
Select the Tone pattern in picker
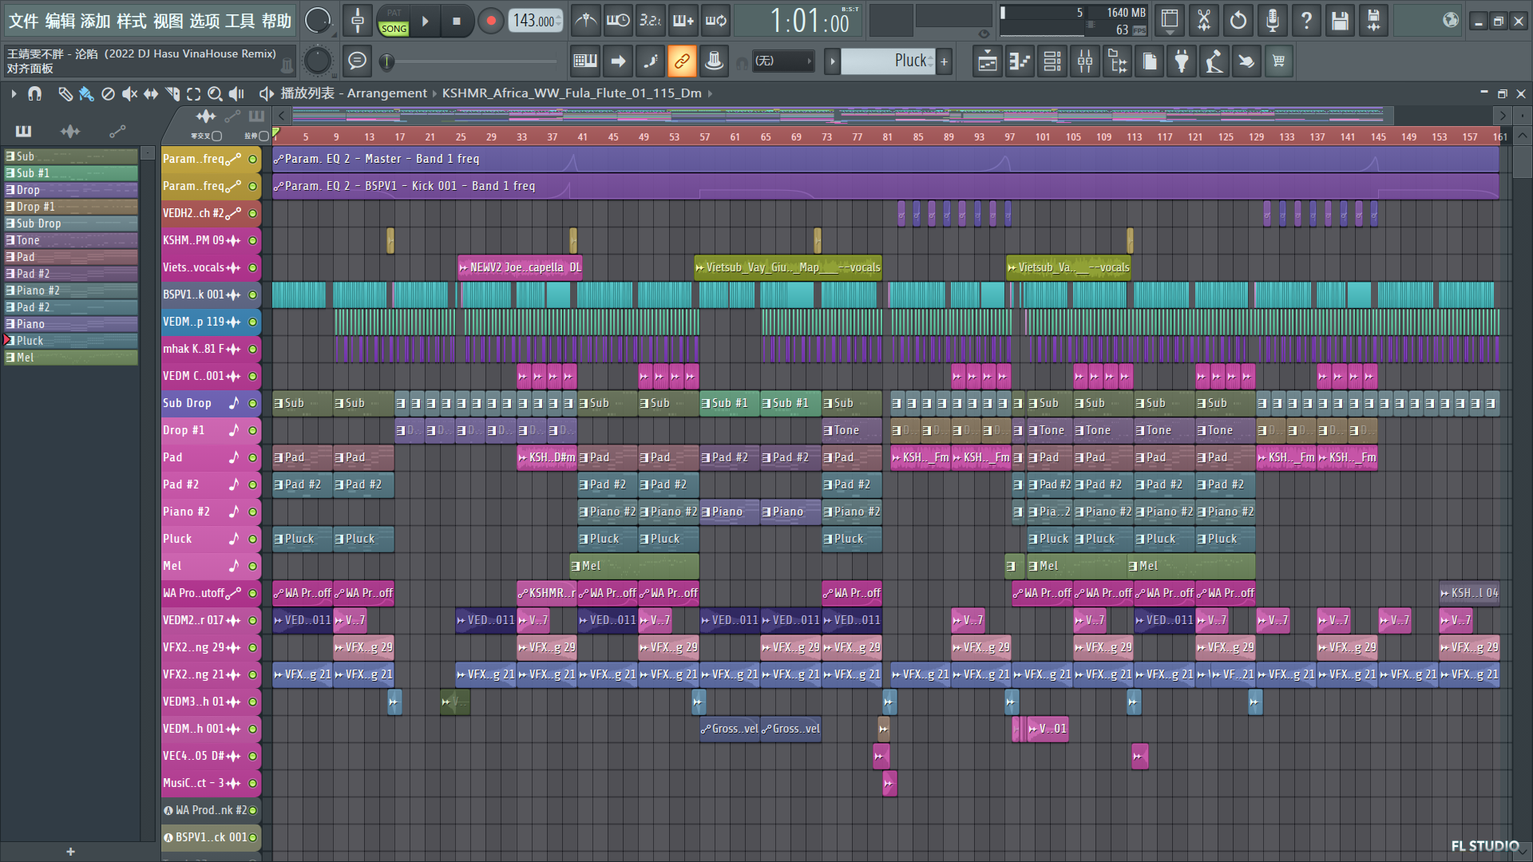(71, 240)
